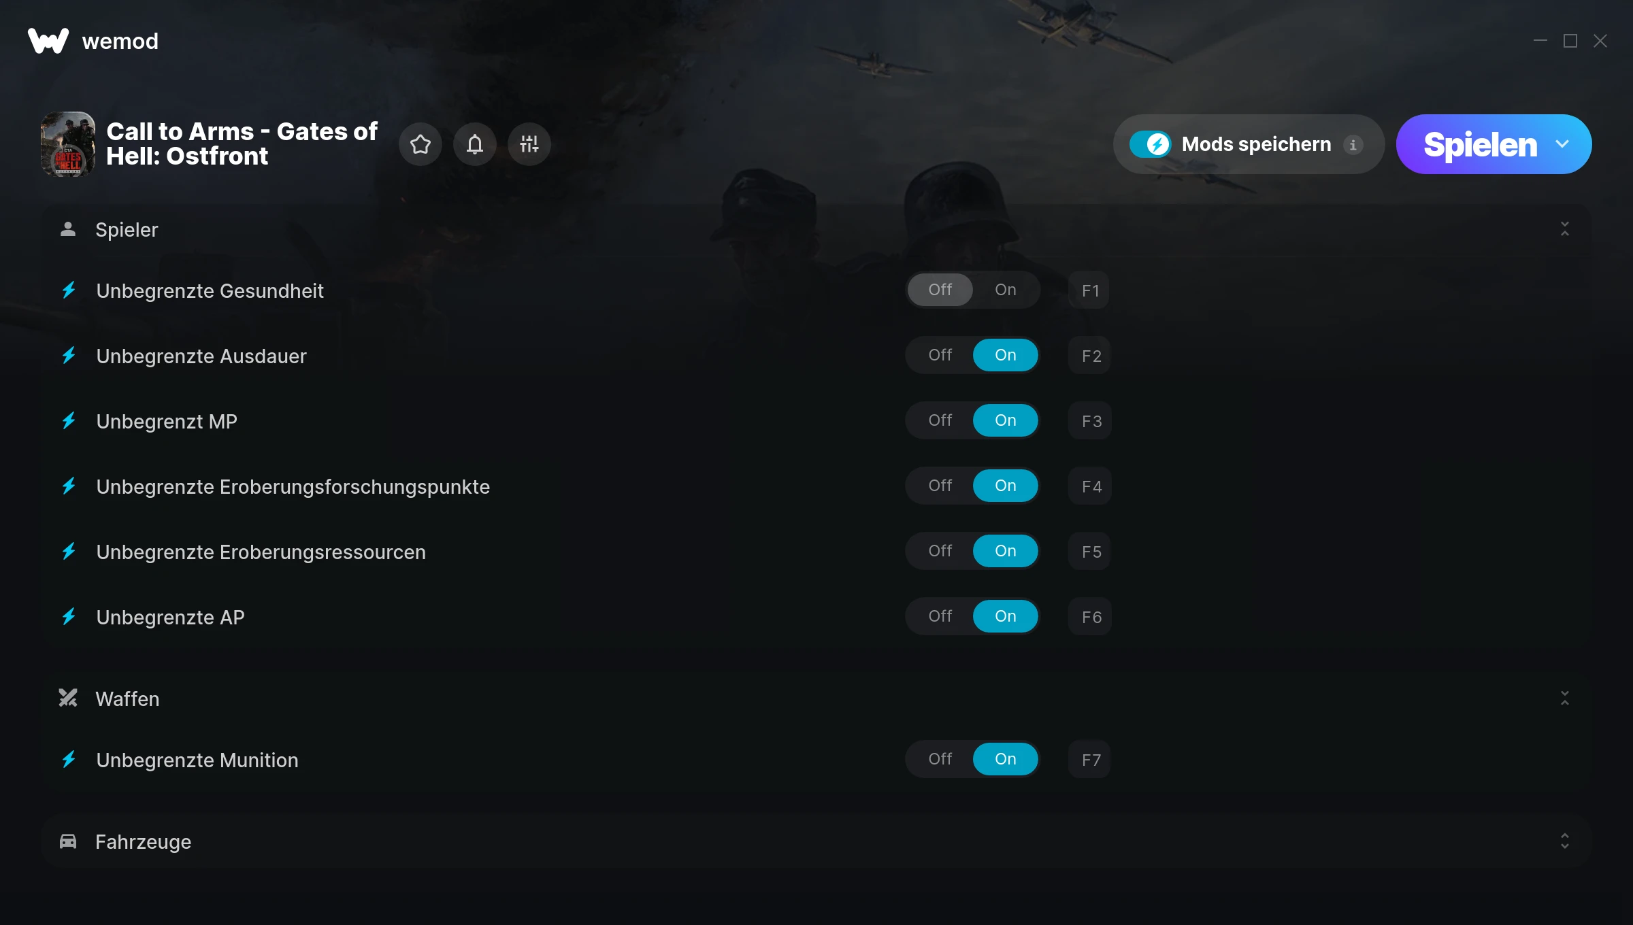Click the F4 hotkey button
This screenshot has height=925, width=1633.
pos(1091,486)
